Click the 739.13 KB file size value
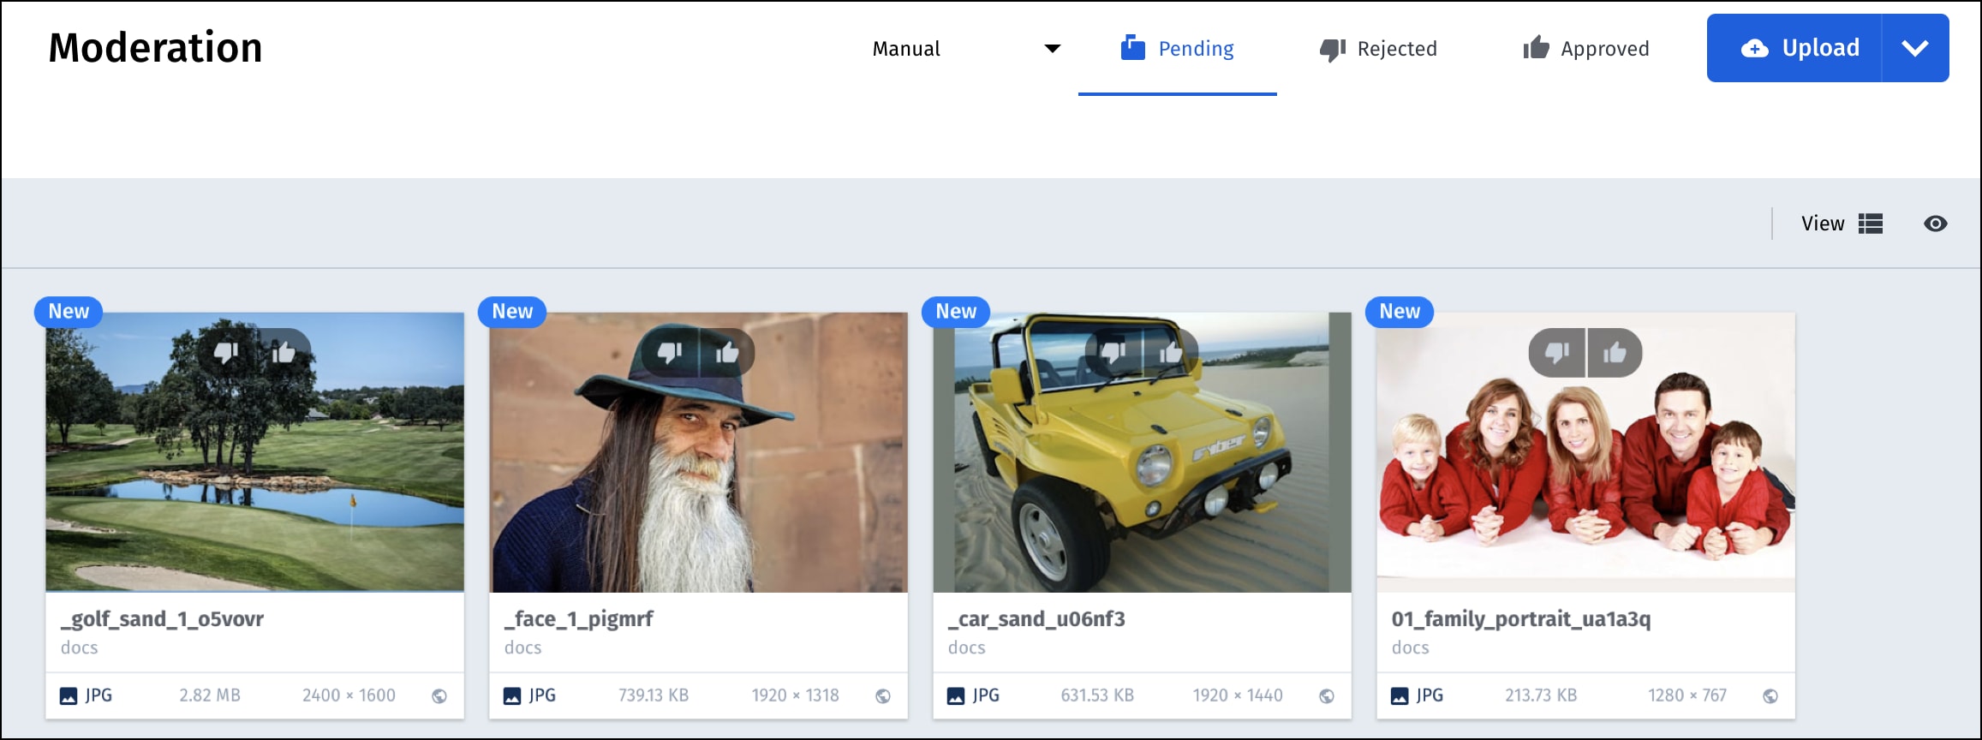 [x=654, y=696]
